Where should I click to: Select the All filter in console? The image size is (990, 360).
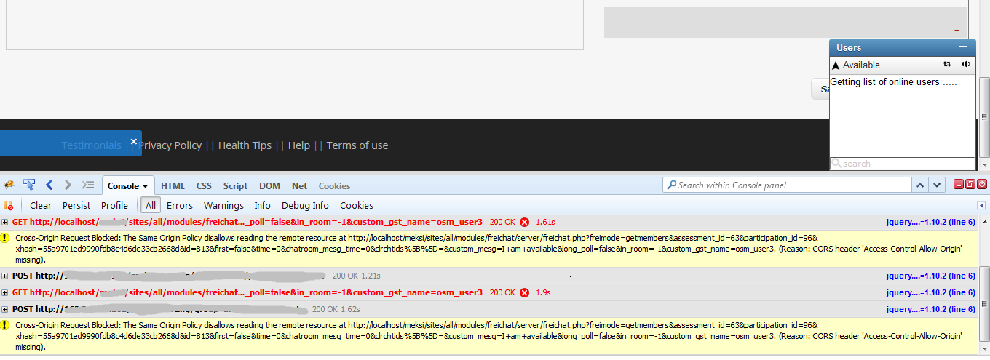151,206
